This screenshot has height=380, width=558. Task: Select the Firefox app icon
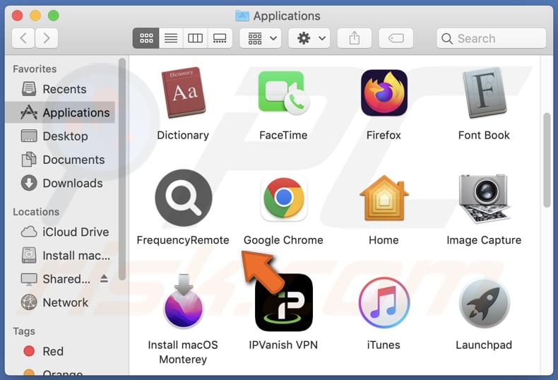[384, 93]
